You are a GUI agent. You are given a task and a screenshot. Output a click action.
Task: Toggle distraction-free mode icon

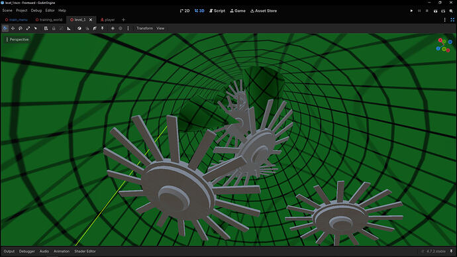[452, 20]
